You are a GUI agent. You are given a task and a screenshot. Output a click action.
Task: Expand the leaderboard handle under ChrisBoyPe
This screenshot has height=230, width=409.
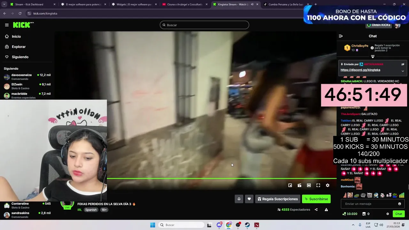[373, 57]
